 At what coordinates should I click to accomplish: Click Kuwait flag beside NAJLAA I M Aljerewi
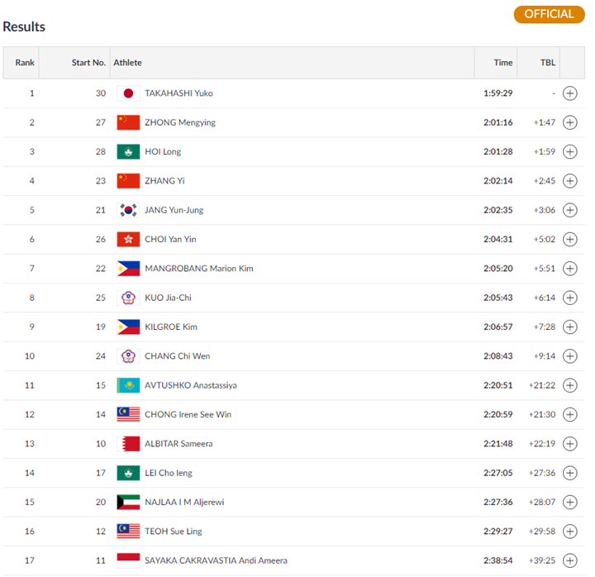[128, 502]
